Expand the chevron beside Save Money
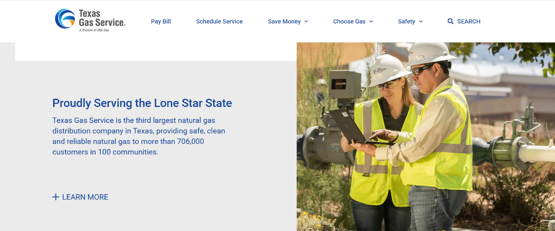The height and width of the screenshot is (231, 555). pyautogui.click(x=306, y=22)
